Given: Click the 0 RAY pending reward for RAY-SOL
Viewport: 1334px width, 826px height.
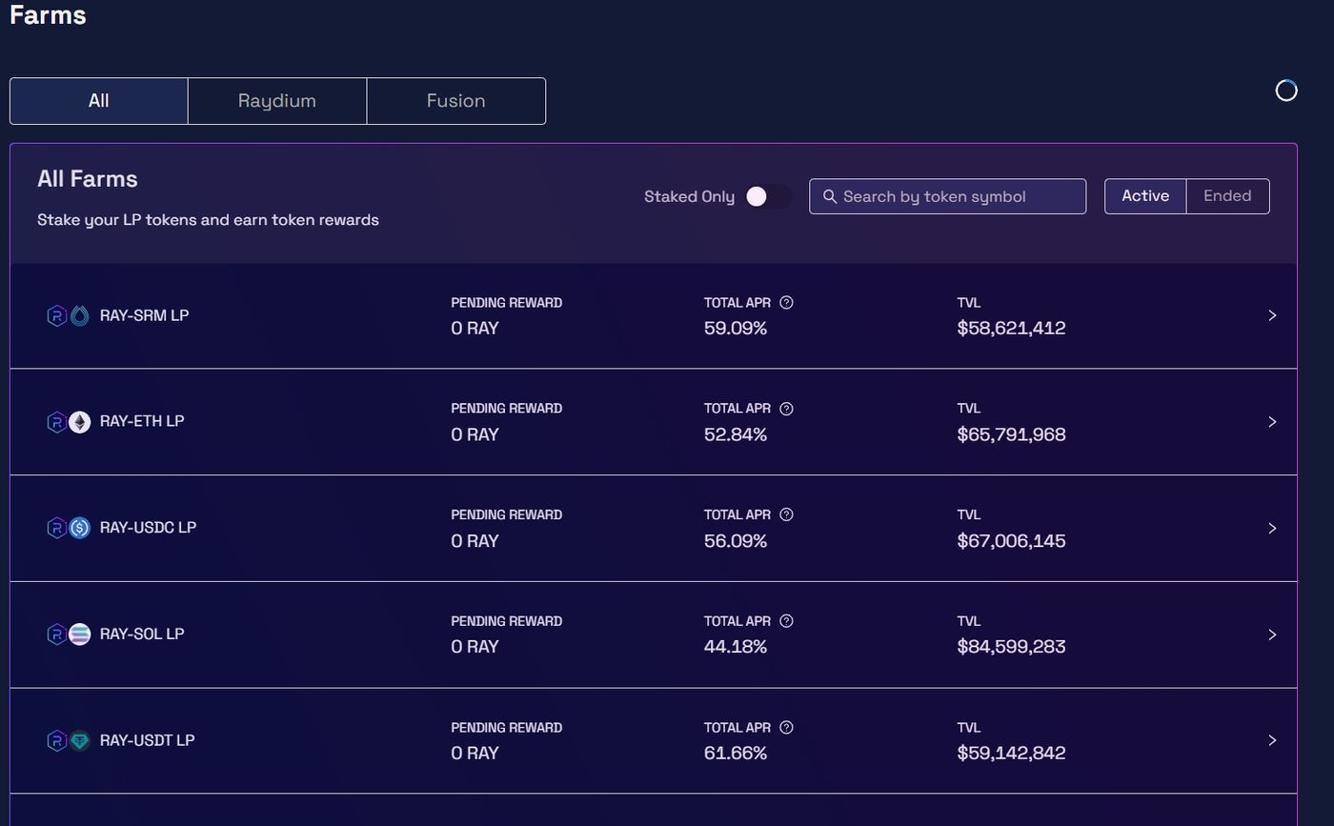Looking at the screenshot, I should pos(475,647).
